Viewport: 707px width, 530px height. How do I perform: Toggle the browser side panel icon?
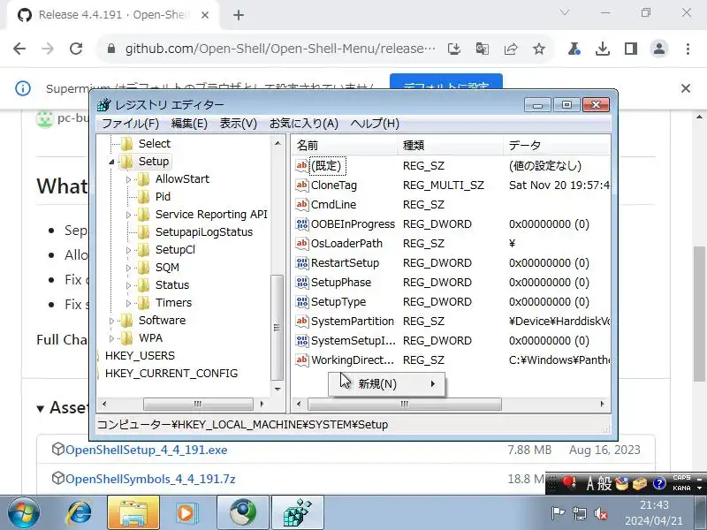631,49
